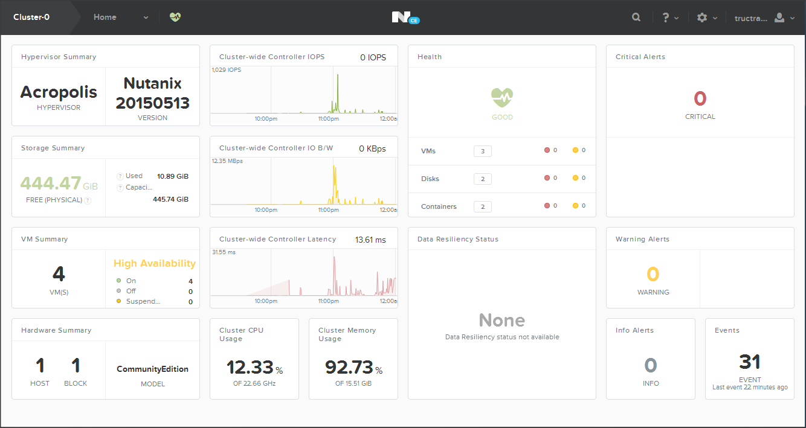Open search with the magnifier icon
The width and height of the screenshot is (806, 428).
click(636, 18)
